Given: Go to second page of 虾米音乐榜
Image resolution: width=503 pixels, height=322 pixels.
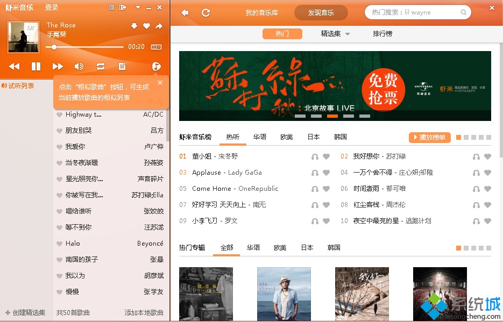Looking at the screenshot, I should [466, 138].
